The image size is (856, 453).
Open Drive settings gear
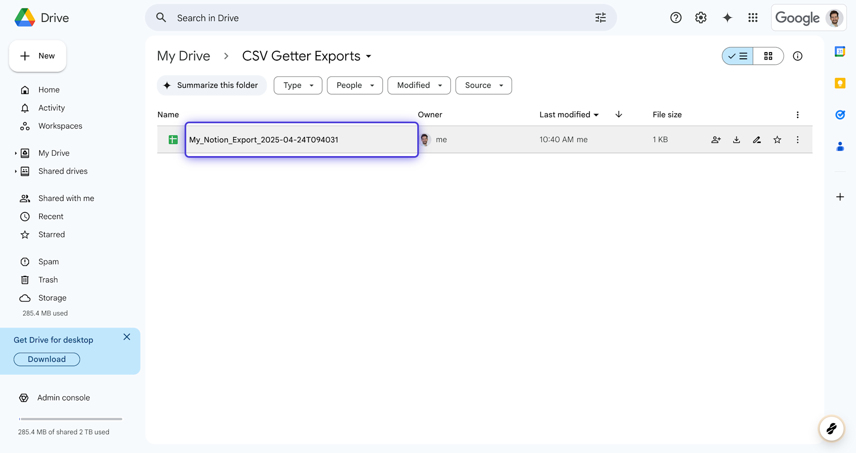click(700, 17)
